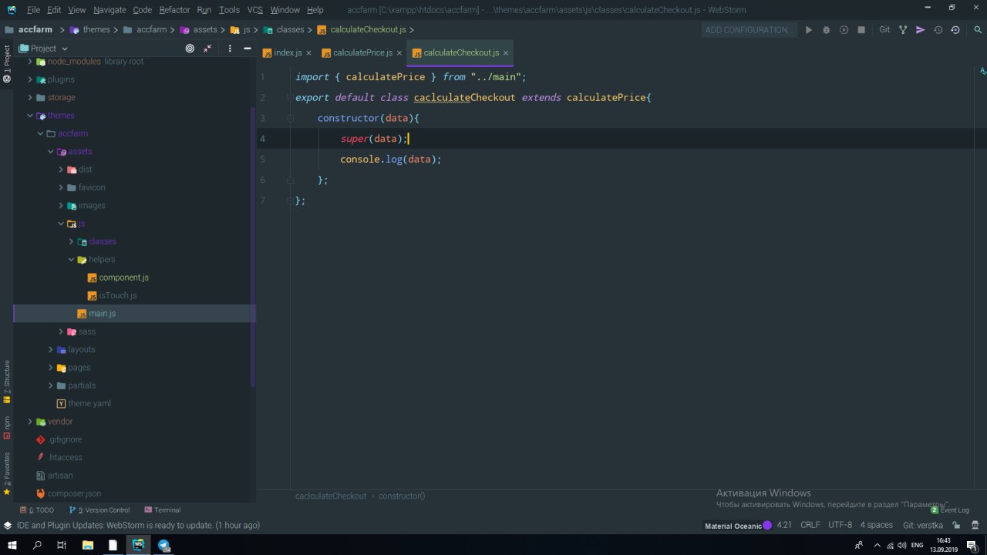Screen dimensions: 987x555
Task: Click the Windows Start button
Action: (x=12, y=545)
